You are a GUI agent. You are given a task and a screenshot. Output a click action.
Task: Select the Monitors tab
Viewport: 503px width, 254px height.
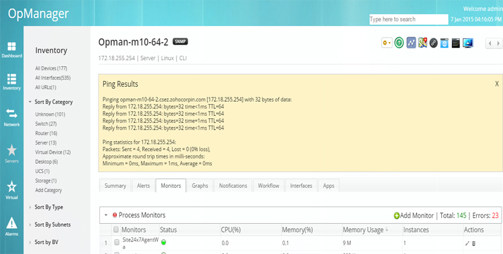[x=170, y=186]
